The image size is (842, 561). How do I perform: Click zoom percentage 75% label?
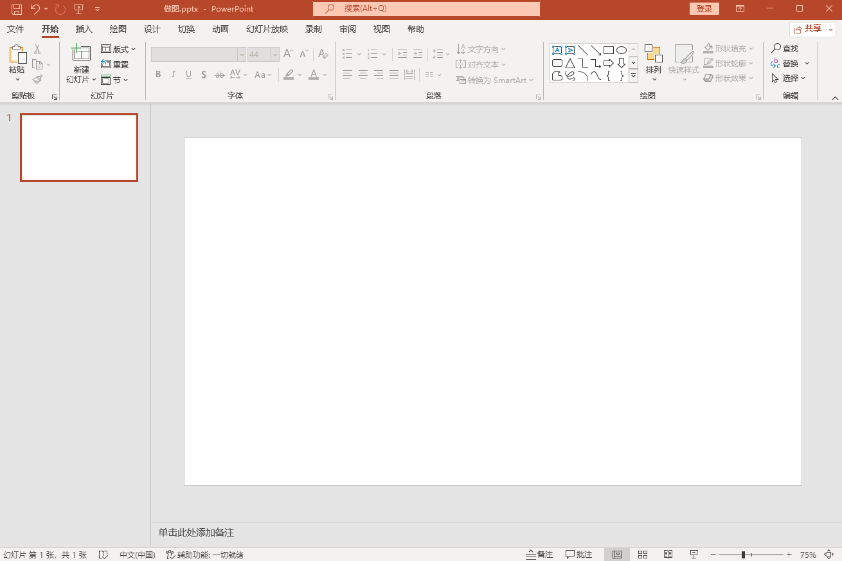click(x=808, y=555)
